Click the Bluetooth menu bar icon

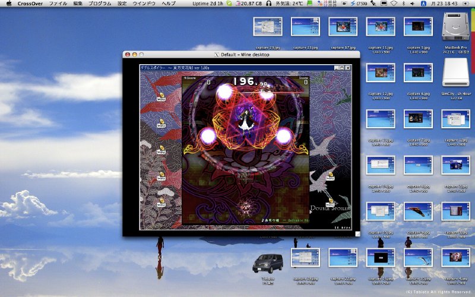point(404,4)
